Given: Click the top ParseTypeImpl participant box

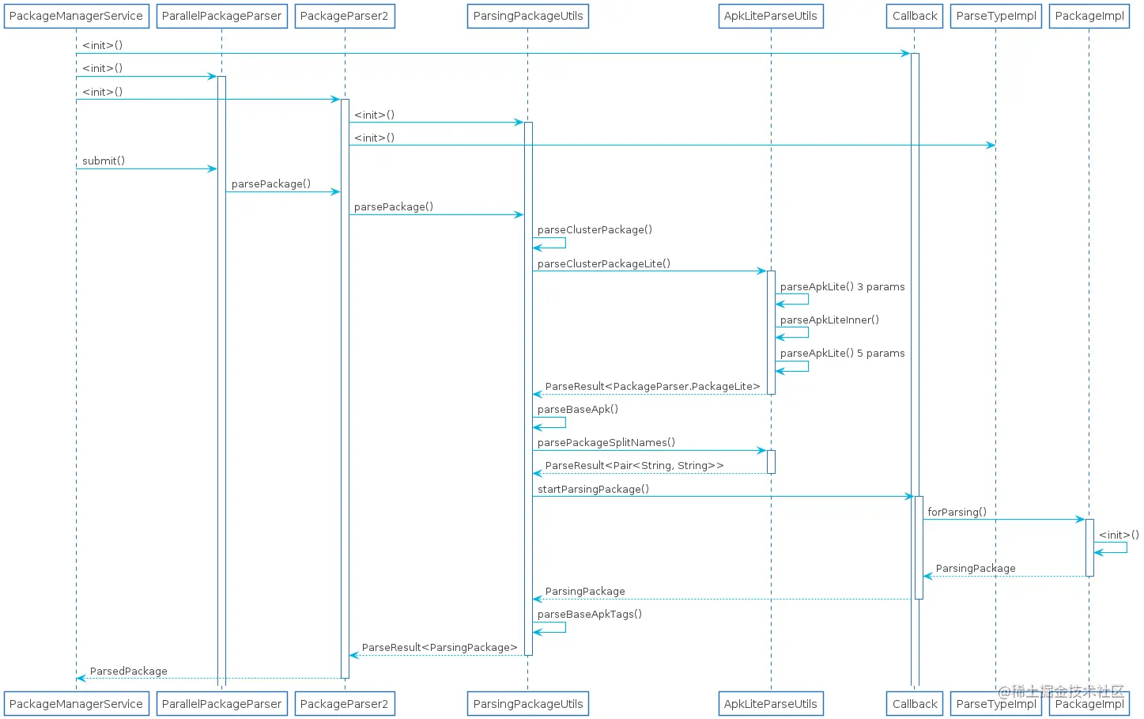Looking at the screenshot, I should click(996, 16).
